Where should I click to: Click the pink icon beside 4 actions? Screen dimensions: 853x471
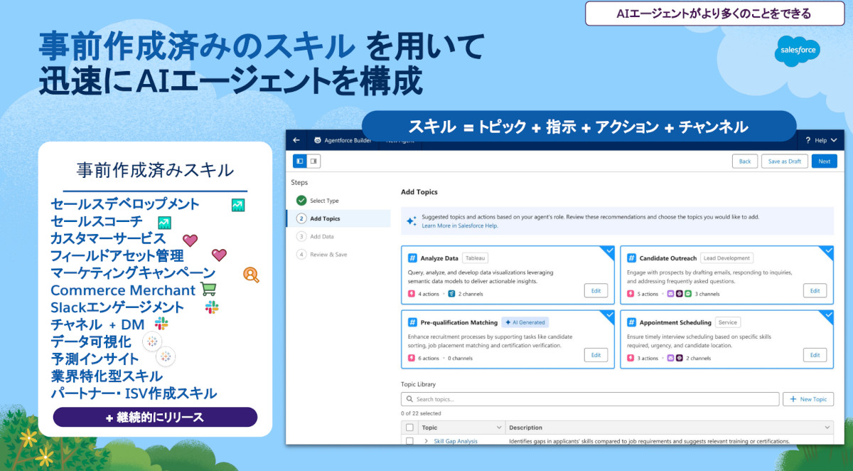(412, 293)
